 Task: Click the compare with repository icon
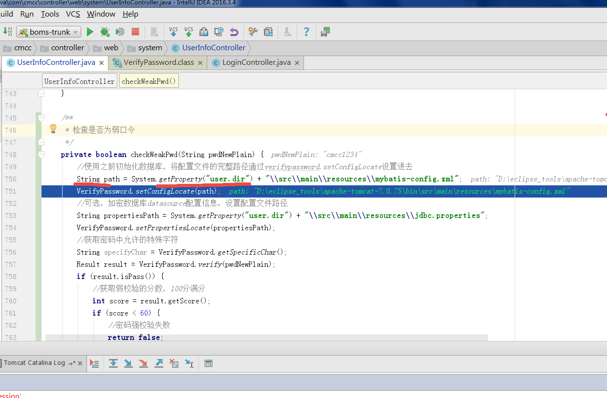204,32
